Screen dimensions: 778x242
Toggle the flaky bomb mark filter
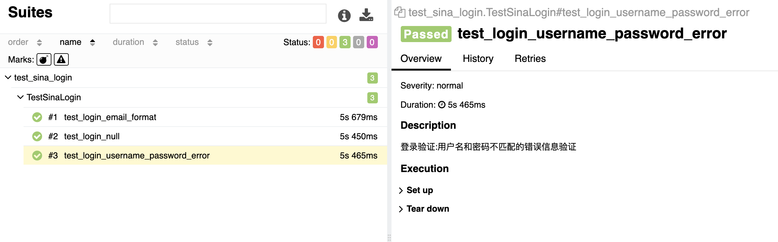coord(44,59)
